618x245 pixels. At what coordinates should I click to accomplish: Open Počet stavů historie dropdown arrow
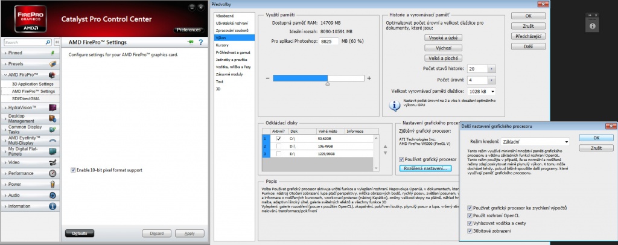491,69
